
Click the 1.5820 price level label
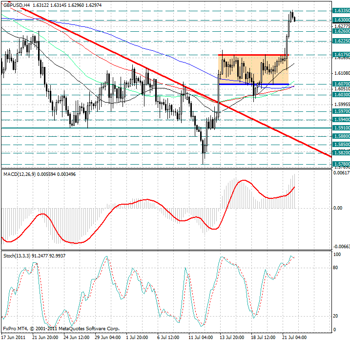pyautogui.click(x=341, y=152)
